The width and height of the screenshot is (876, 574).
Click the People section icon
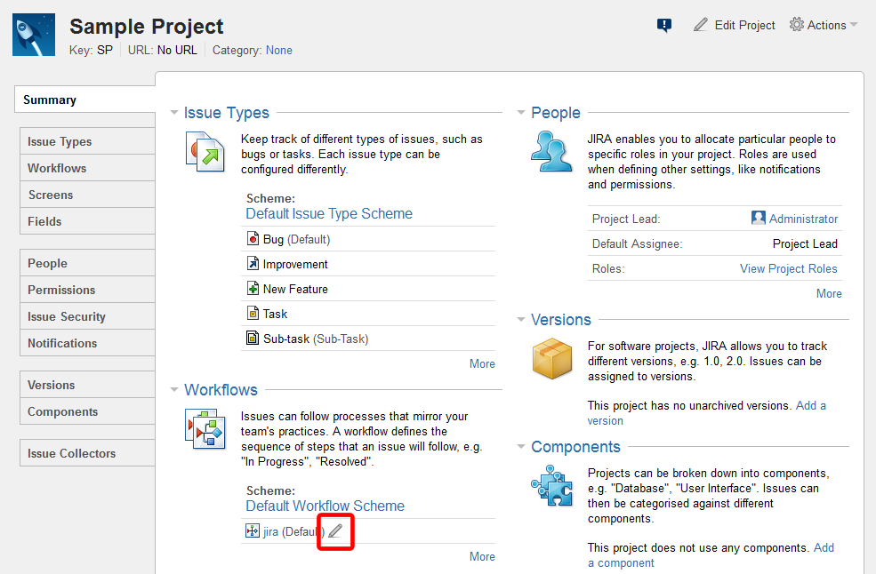(x=551, y=151)
